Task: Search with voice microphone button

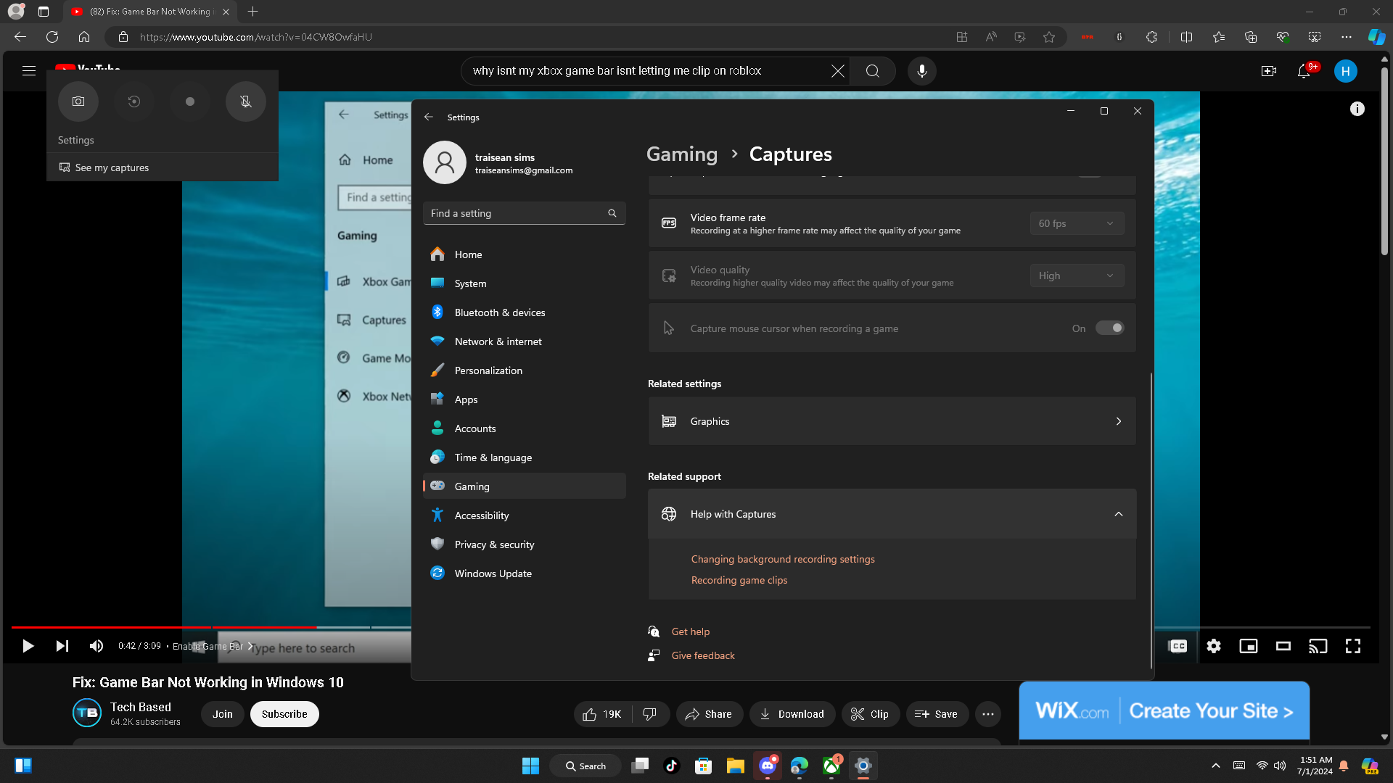Action: pos(922,71)
